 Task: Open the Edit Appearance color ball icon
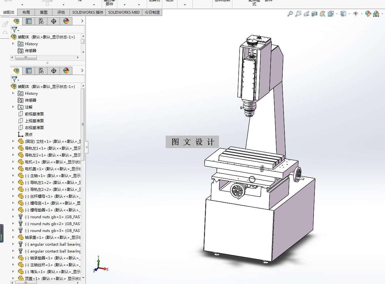(x=368, y=14)
